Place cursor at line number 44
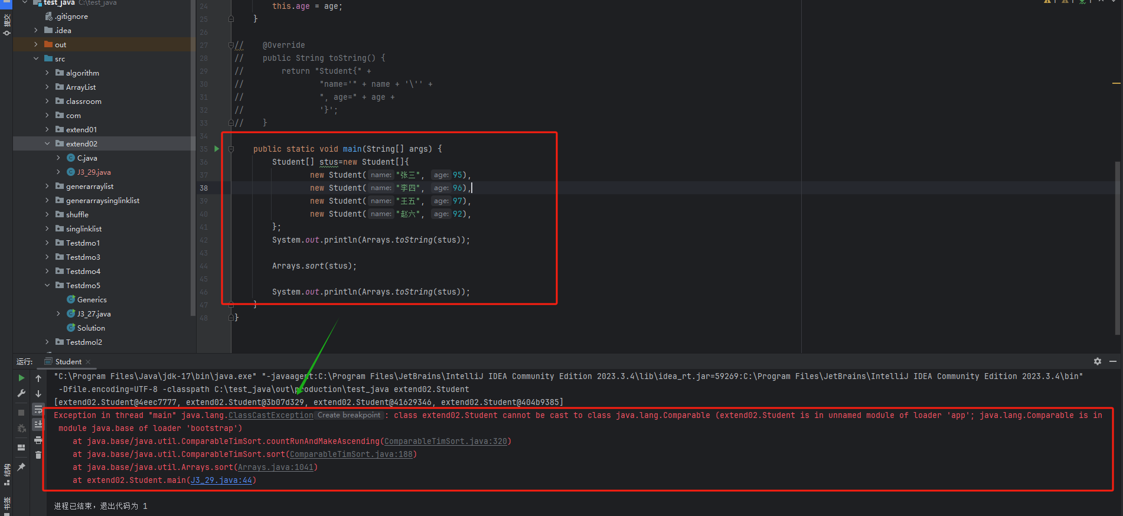The height and width of the screenshot is (516, 1123). click(x=204, y=266)
